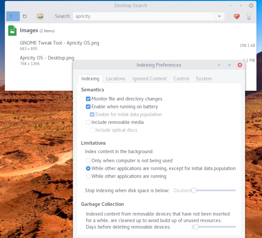Open the search history dropdown arrow
This screenshot has width=262, height=238.
point(219,16)
